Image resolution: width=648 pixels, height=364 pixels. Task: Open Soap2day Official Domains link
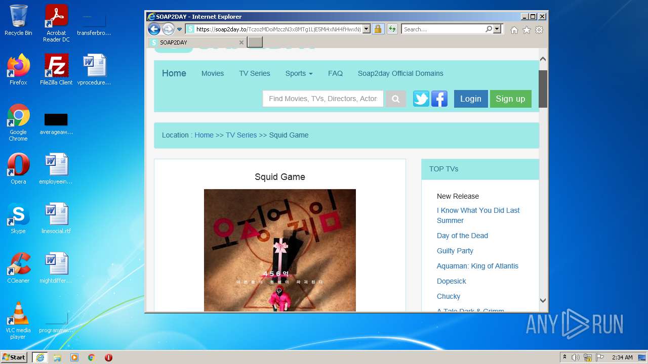400,73
